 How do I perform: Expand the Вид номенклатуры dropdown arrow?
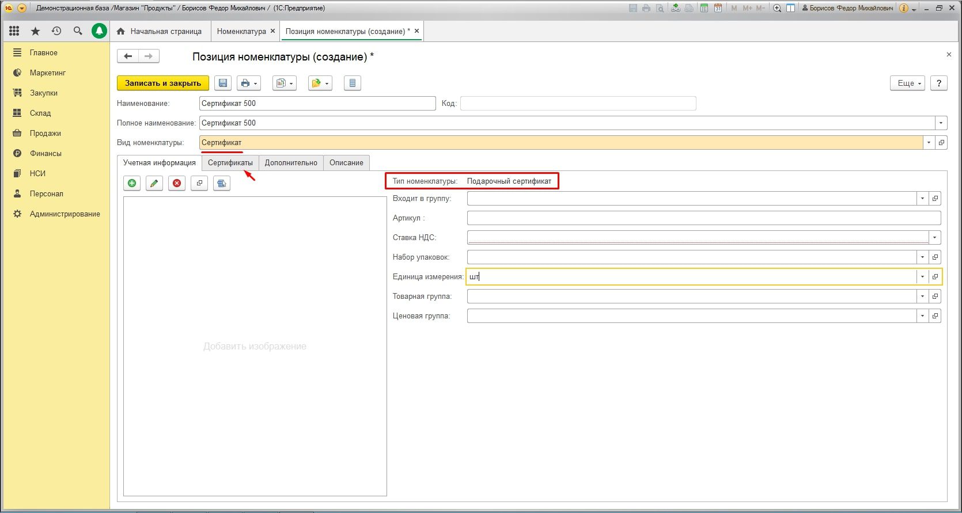(929, 143)
